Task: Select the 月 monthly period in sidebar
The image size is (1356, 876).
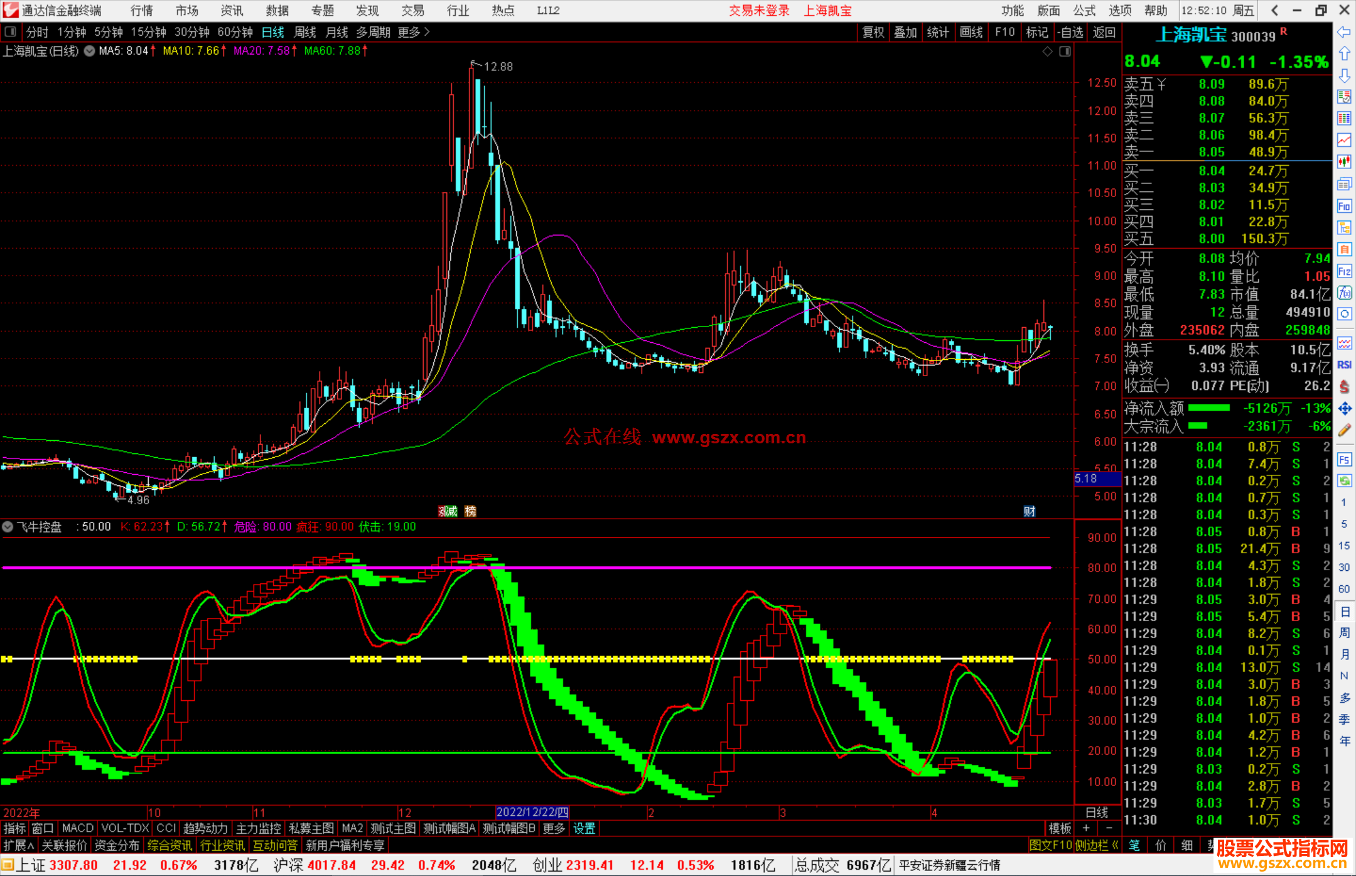Action: point(1344,654)
